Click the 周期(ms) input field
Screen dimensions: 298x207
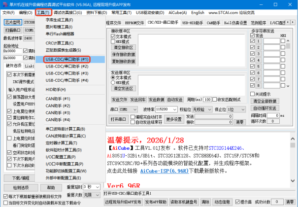click(207, 100)
